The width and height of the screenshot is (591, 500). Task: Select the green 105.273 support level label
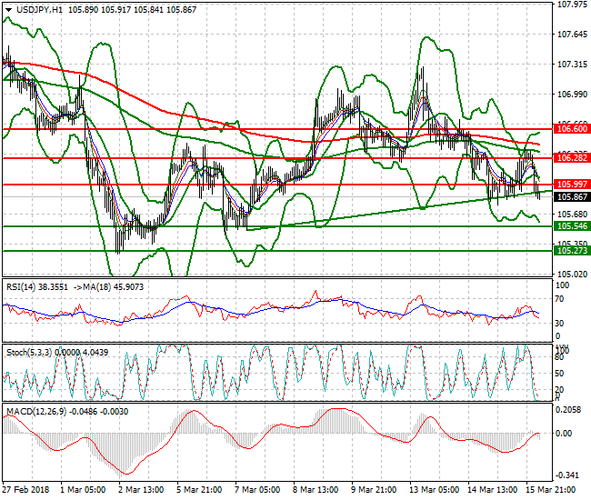[571, 250]
